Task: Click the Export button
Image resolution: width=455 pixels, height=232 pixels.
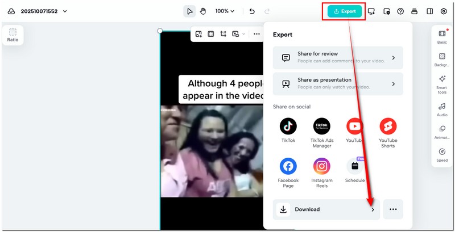Action: coord(345,11)
